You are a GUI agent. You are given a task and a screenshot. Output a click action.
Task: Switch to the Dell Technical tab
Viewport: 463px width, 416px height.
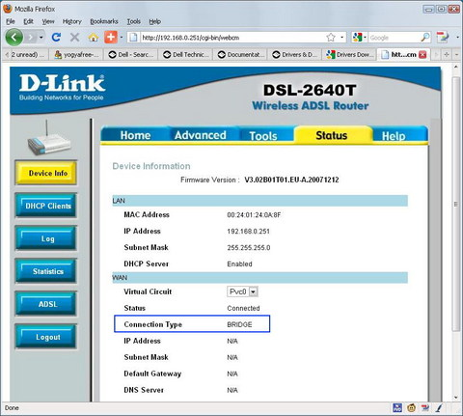(185, 55)
